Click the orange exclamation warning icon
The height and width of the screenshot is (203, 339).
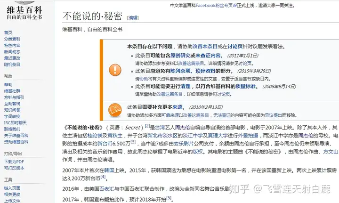click(x=115, y=70)
